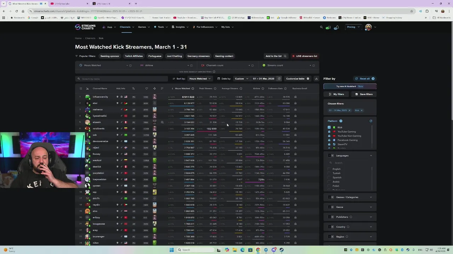453x254 pixels.
Task: Click the Seeking sponsor popular filter
Action: (x=110, y=56)
